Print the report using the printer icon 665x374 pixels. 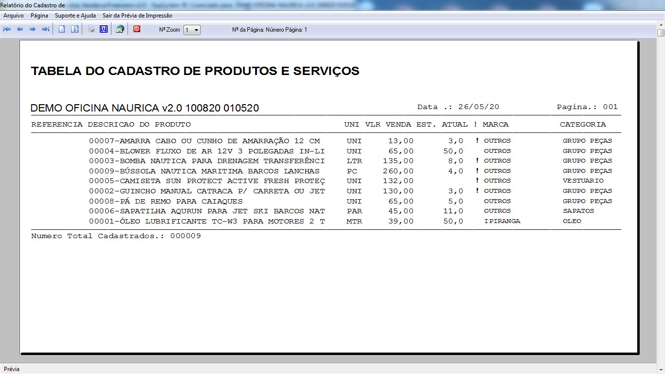click(x=91, y=29)
